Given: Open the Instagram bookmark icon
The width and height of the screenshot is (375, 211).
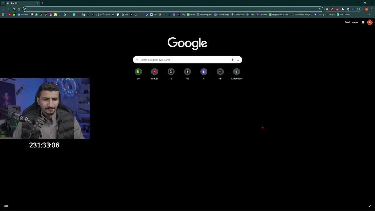Looking at the screenshot, I should [x=51, y=15].
